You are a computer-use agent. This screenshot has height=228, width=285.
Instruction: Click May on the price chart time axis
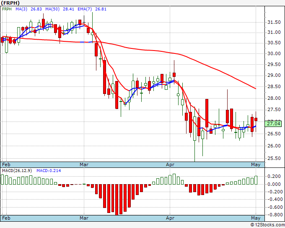click(x=256, y=165)
